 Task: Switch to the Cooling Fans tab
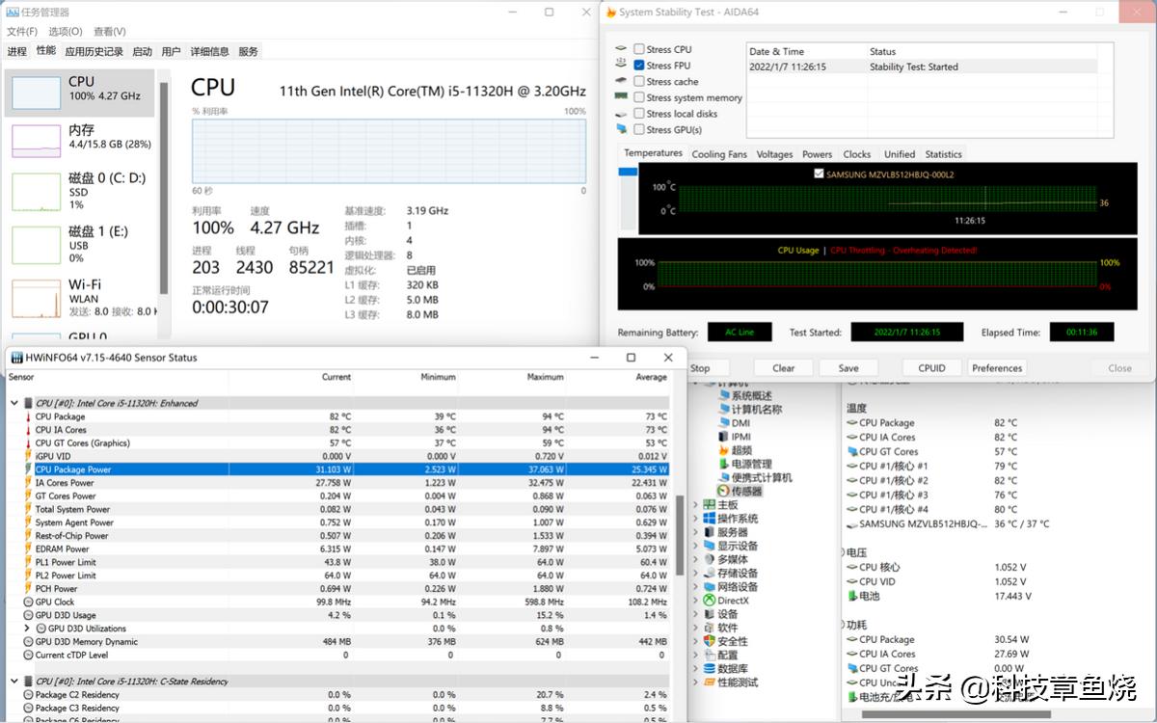tap(719, 154)
